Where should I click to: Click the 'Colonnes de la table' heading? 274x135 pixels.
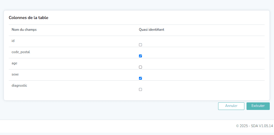click(x=28, y=18)
